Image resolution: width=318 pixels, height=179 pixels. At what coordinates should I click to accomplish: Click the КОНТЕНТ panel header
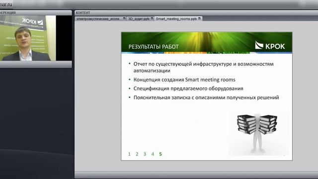196,12
